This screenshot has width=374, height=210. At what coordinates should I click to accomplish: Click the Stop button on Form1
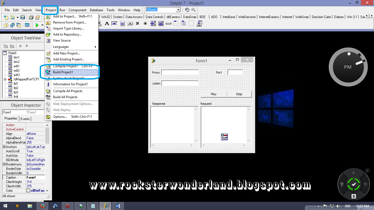tap(239, 94)
